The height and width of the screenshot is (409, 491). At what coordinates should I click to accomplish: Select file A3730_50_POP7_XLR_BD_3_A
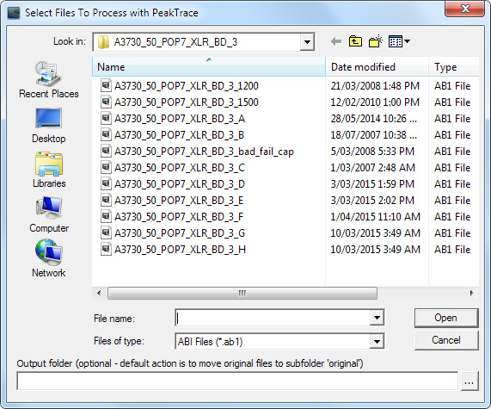[180, 118]
